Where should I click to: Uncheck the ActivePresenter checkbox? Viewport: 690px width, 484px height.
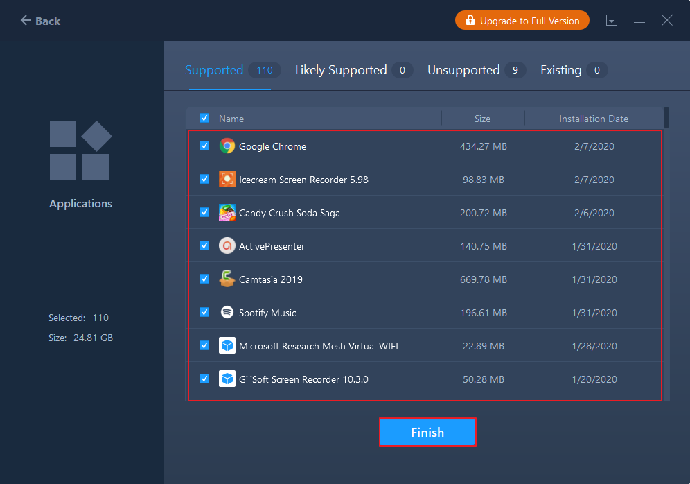coord(204,245)
